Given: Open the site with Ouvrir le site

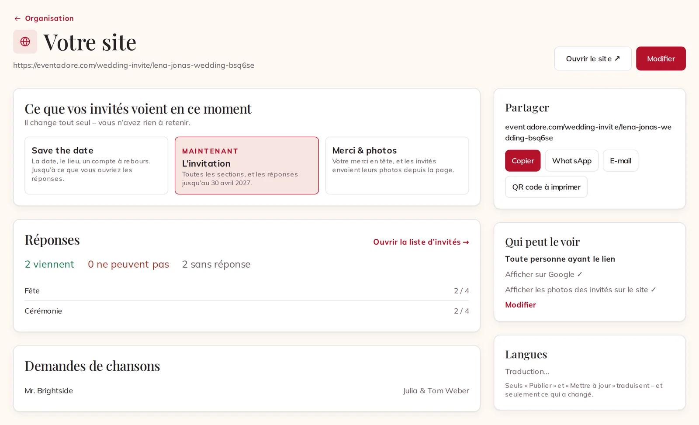Looking at the screenshot, I should (x=593, y=59).
